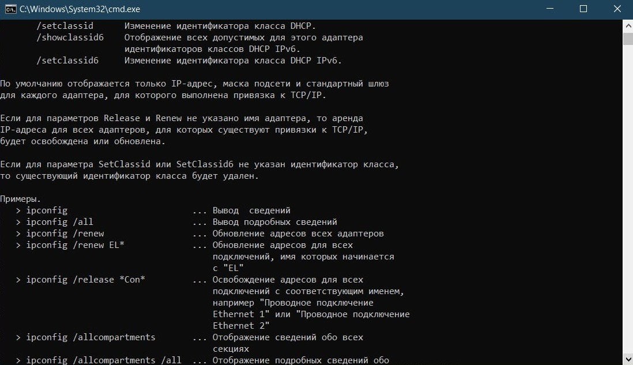633x365 pixels.
Task: Click the "ipconfig /renew EL*" example
Action: coord(75,245)
